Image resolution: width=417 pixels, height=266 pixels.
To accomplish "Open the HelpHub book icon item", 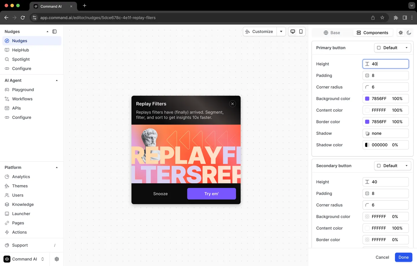I will click(32, 50).
